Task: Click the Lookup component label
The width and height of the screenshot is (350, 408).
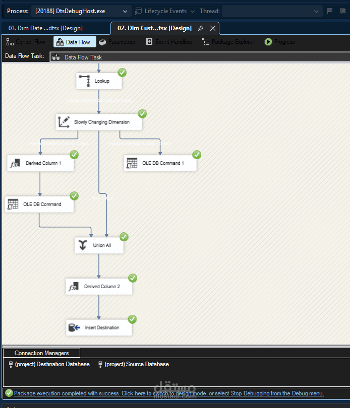Action: click(102, 81)
